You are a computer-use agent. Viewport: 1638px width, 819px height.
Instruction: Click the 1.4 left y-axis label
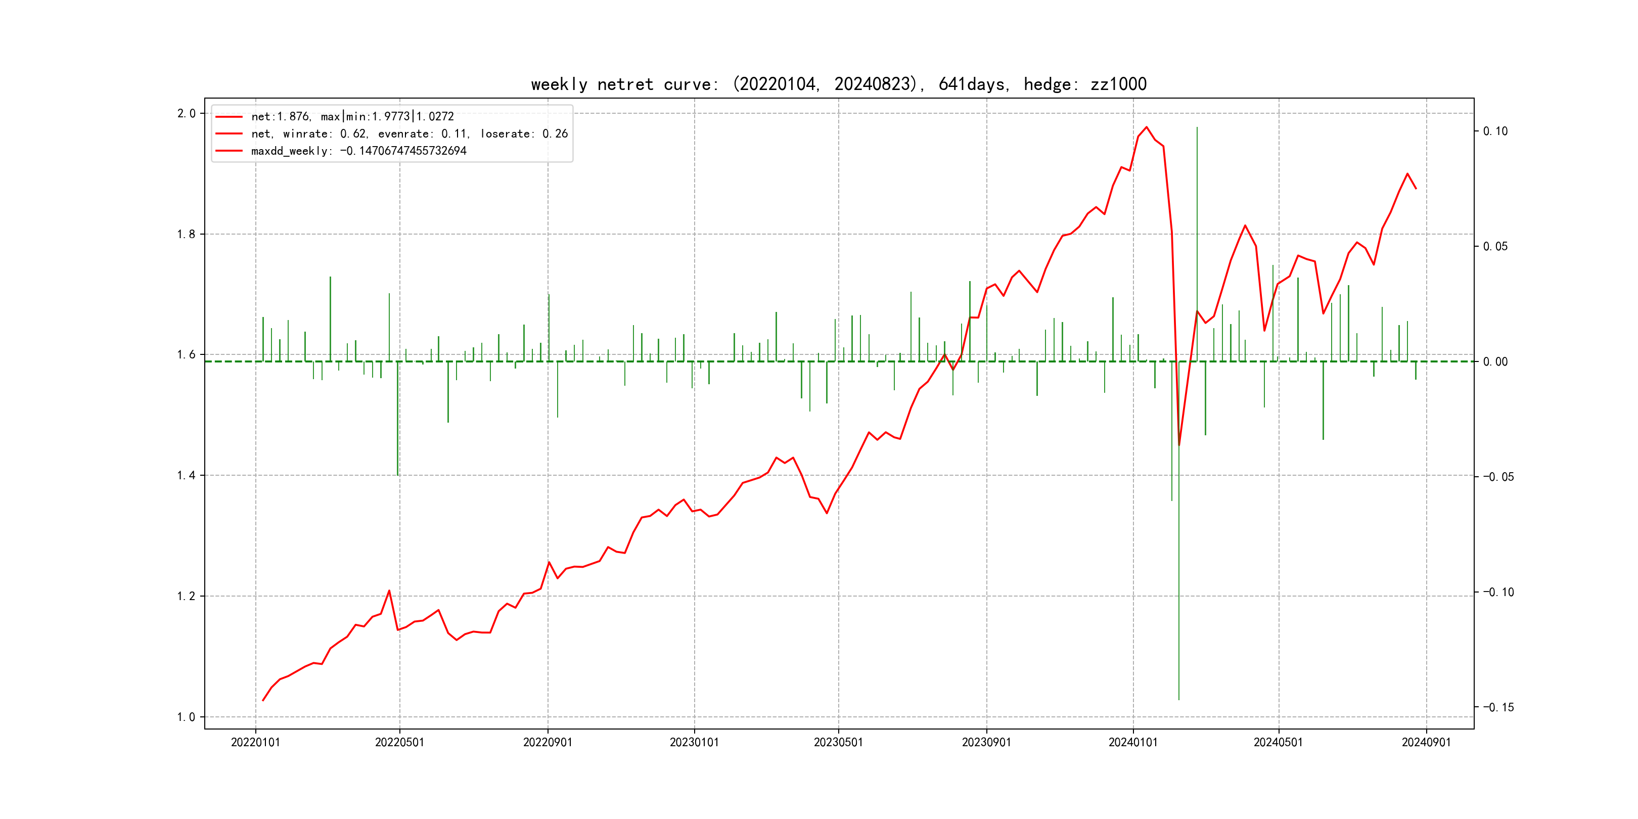point(186,475)
